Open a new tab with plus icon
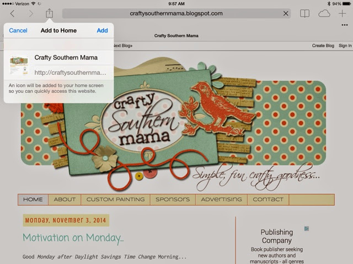The image size is (353, 264). click(342, 13)
